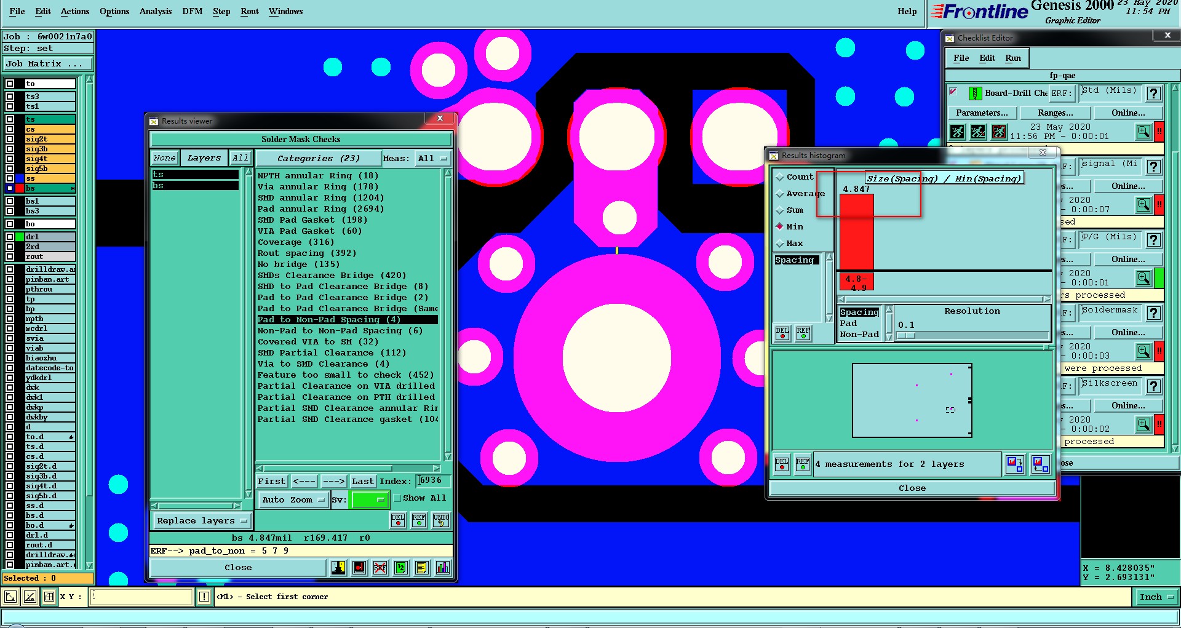Click REF green-dot icon in Results viewer
The height and width of the screenshot is (628, 1181).
coord(419,520)
